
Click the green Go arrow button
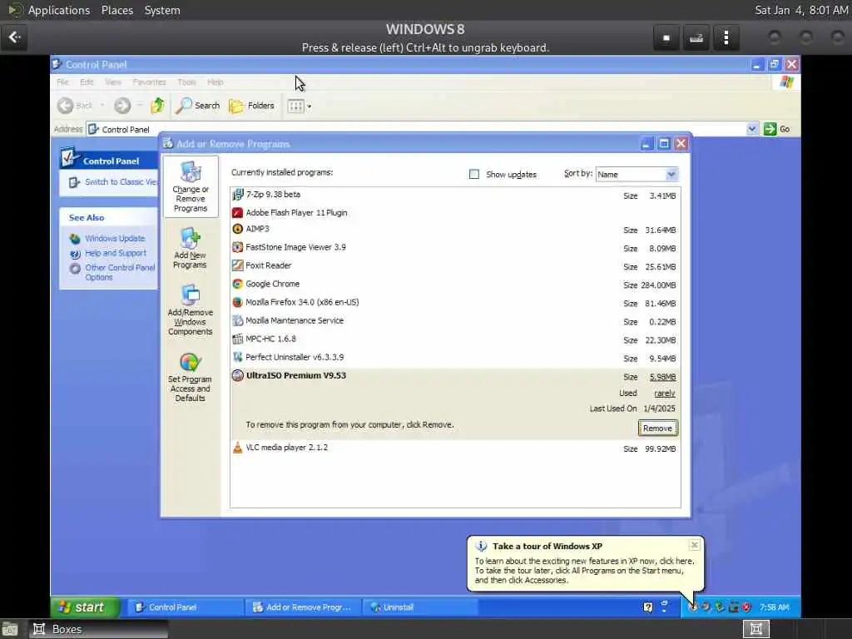770,129
